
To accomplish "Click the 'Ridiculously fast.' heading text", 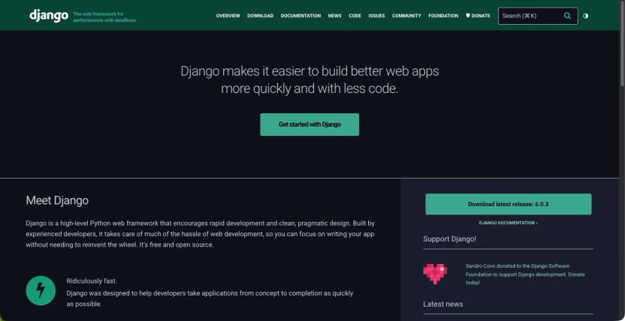I will coord(92,281).
